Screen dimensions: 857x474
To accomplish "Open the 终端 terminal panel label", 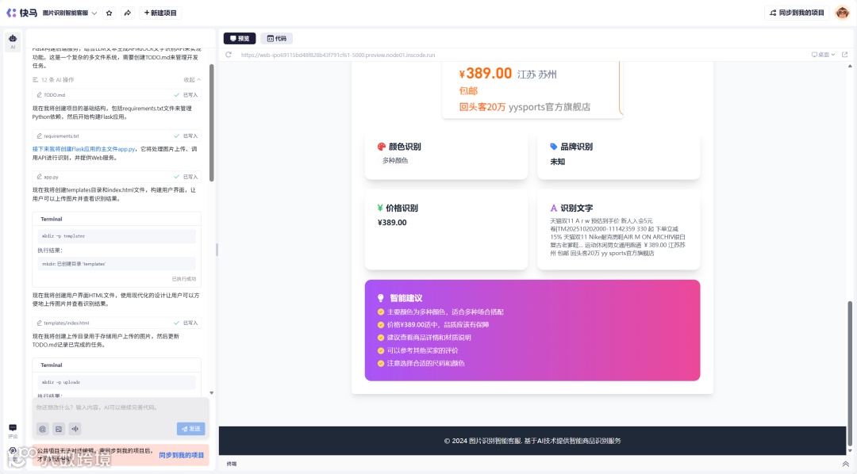I will pyautogui.click(x=232, y=464).
